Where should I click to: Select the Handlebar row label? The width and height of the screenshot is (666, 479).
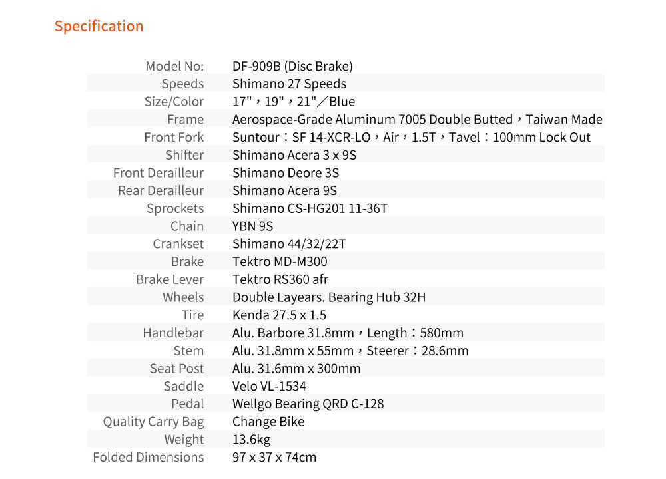[173, 333]
